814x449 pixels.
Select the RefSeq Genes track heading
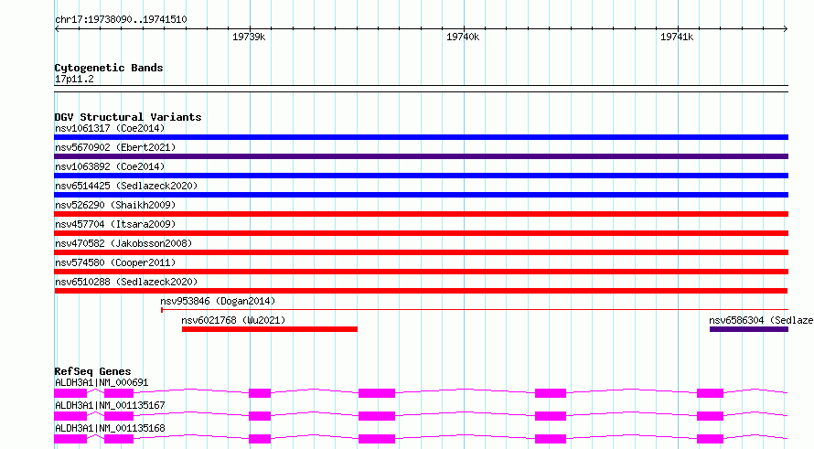click(92, 371)
